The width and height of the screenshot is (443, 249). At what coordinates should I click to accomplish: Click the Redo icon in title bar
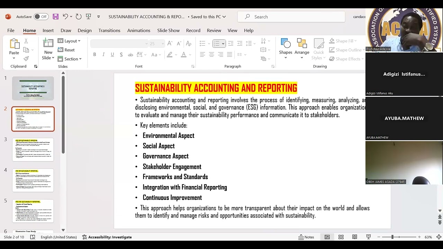(79, 17)
